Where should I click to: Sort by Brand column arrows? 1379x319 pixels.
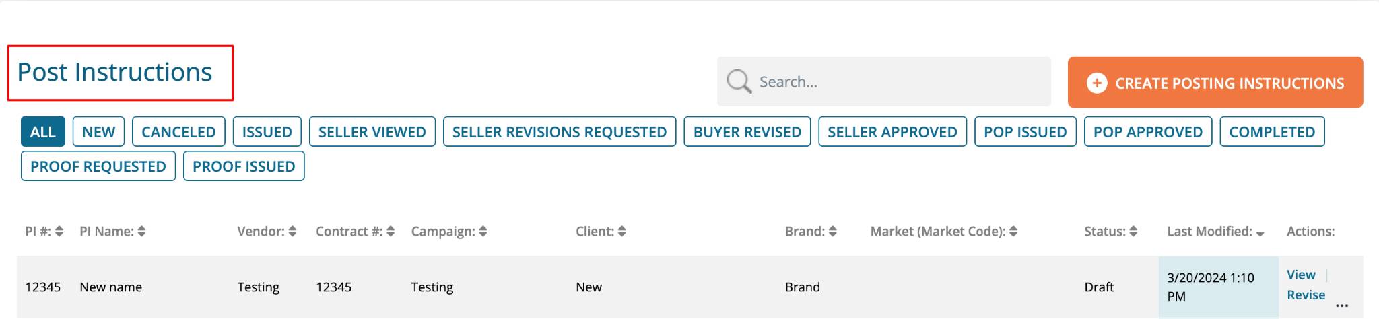tap(832, 232)
